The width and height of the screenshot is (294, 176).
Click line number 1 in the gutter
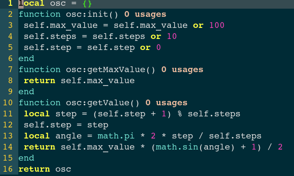[10, 3]
